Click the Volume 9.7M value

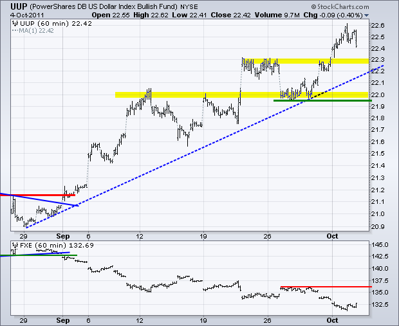(x=277, y=15)
